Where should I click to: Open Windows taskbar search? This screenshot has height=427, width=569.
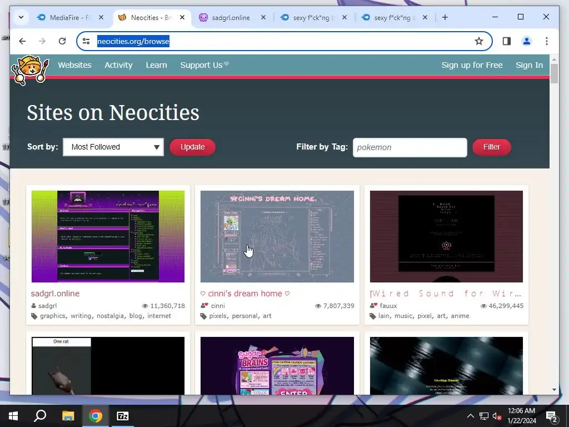pos(40,416)
